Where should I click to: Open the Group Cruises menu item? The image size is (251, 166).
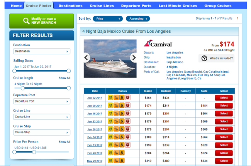[x=218, y=6]
